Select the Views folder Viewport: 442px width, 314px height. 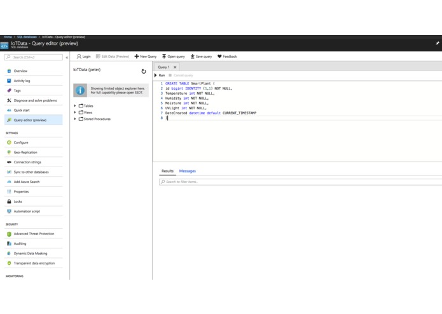pyautogui.click(x=86, y=113)
